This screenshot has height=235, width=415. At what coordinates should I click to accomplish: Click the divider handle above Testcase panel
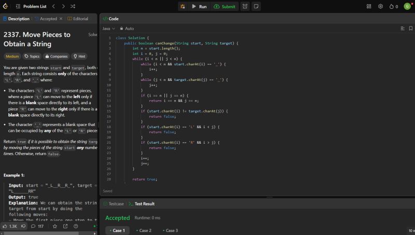pyautogui.click(x=269, y=197)
